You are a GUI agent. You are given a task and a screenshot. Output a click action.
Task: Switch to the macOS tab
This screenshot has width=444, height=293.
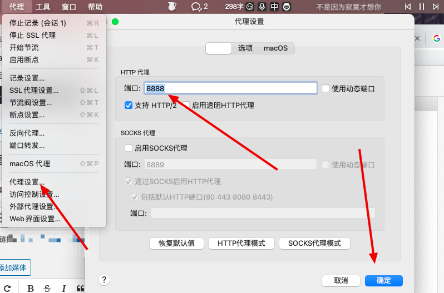coord(275,48)
